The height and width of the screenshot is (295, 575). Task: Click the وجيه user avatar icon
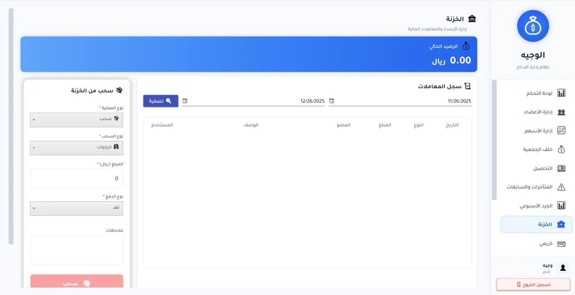pos(563,268)
